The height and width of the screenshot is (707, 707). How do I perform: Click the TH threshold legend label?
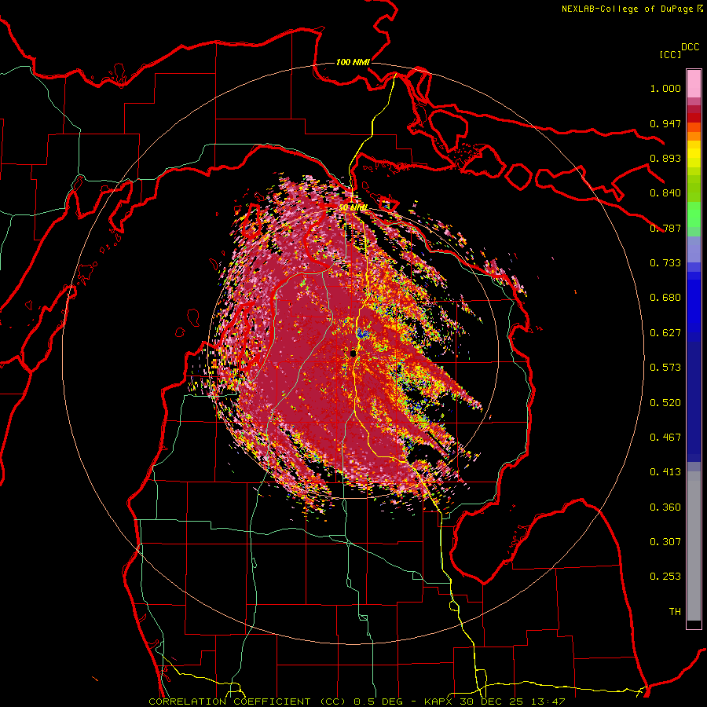[675, 612]
